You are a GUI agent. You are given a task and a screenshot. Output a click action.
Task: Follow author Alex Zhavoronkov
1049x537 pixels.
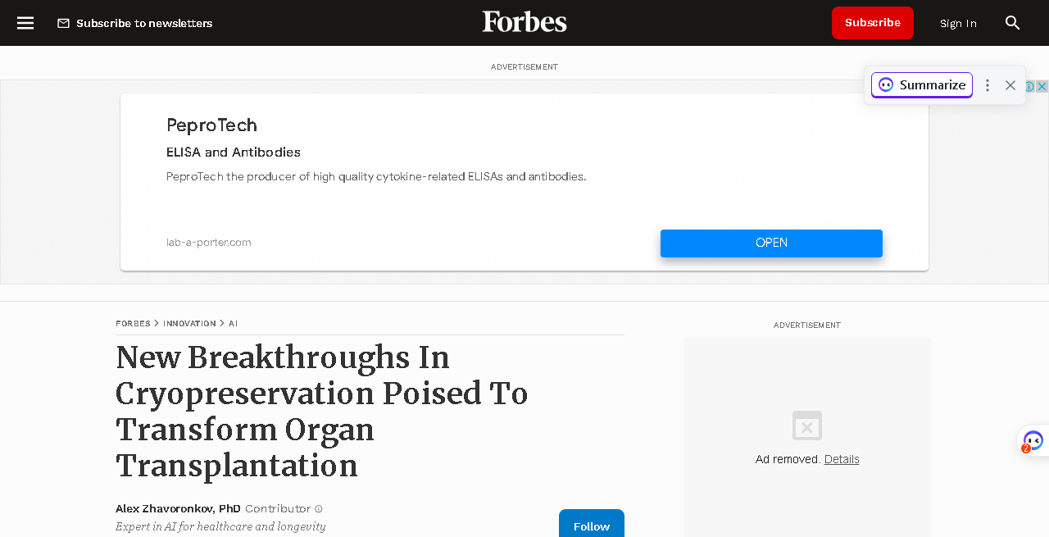point(592,523)
